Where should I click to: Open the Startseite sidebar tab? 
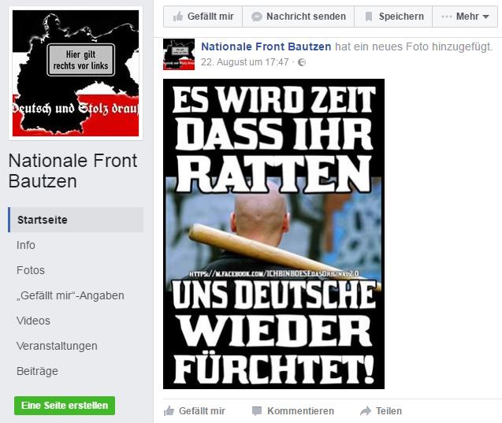[x=76, y=220]
